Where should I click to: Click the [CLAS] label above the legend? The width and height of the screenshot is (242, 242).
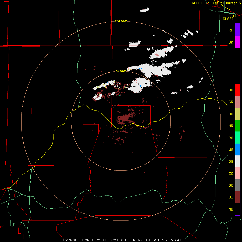[x=227, y=19]
